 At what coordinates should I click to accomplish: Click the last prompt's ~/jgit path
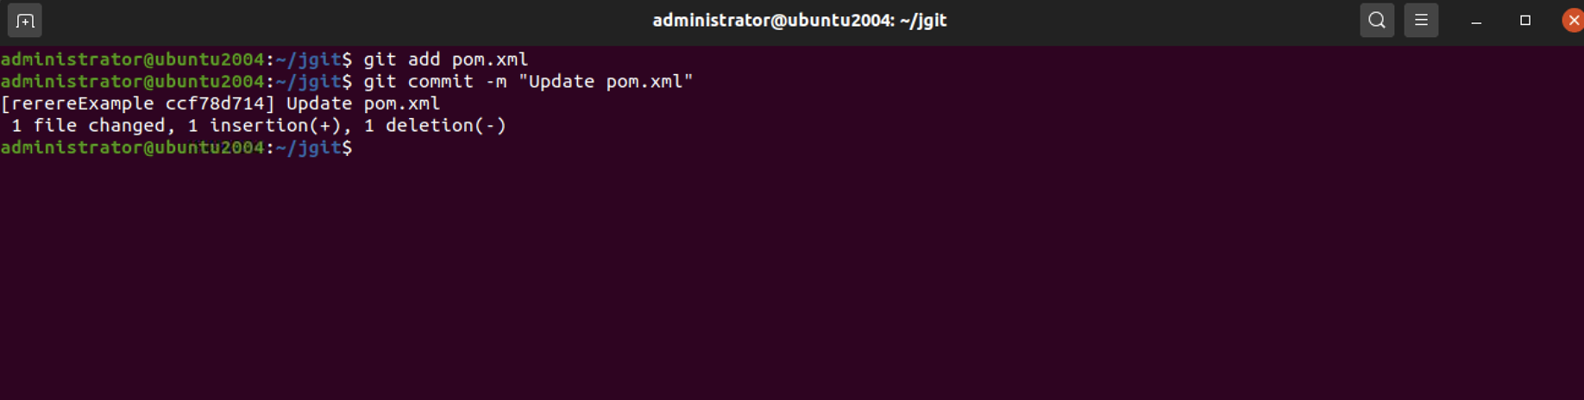pos(309,147)
